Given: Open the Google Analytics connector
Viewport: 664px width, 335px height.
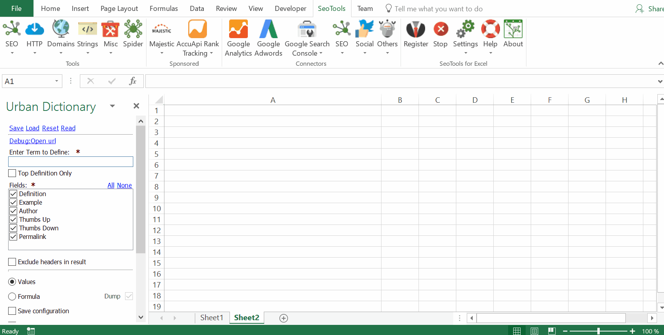Looking at the screenshot, I should pos(238,29).
